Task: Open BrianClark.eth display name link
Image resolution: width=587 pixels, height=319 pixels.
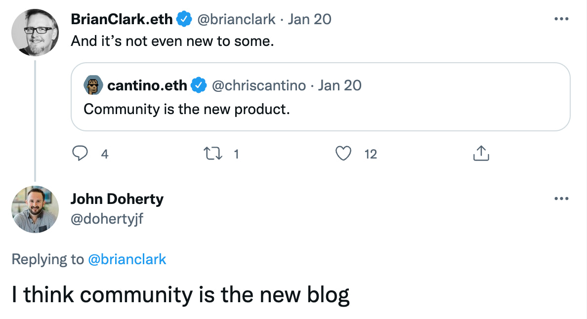Action: [x=122, y=19]
